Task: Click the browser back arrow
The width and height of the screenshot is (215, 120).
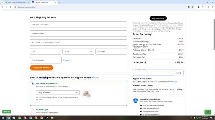Action: click(2, 7)
